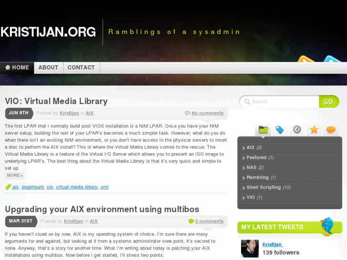The height and width of the screenshot is (260, 347).
Task: Select the vio tag link
Action: (50, 187)
